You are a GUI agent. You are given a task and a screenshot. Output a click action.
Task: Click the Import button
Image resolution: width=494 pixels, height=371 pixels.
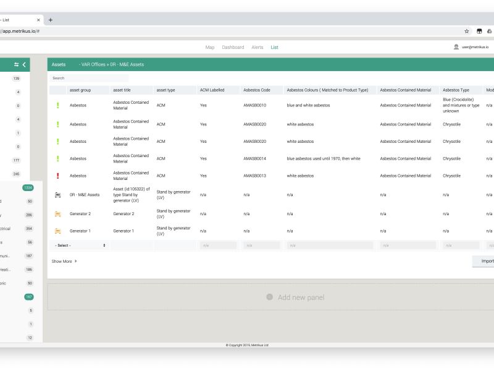484,261
